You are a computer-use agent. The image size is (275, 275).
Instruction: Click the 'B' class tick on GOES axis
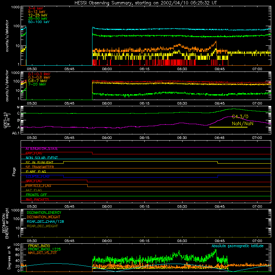pos(18,120)
